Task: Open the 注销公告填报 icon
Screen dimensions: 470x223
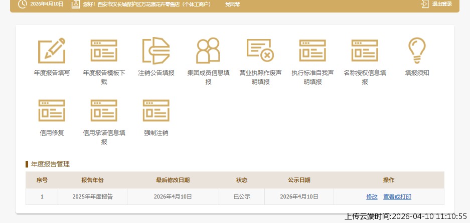Action: pyautogui.click(x=156, y=50)
